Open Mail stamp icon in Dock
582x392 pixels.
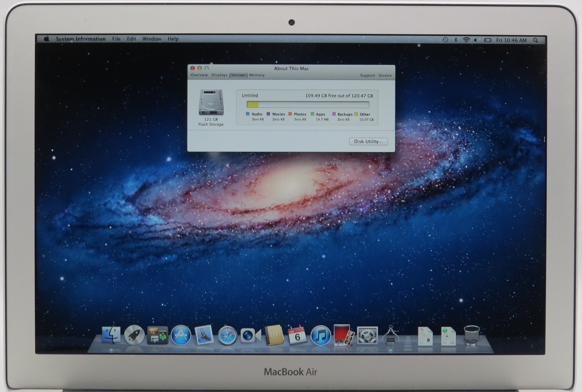click(204, 335)
